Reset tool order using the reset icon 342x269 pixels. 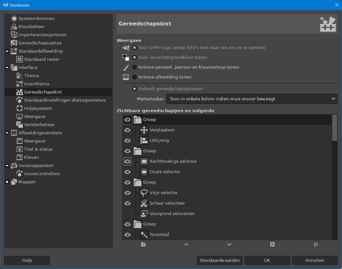tap(315, 244)
